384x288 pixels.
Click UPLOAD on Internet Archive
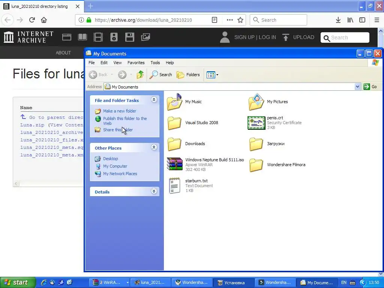click(298, 37)
